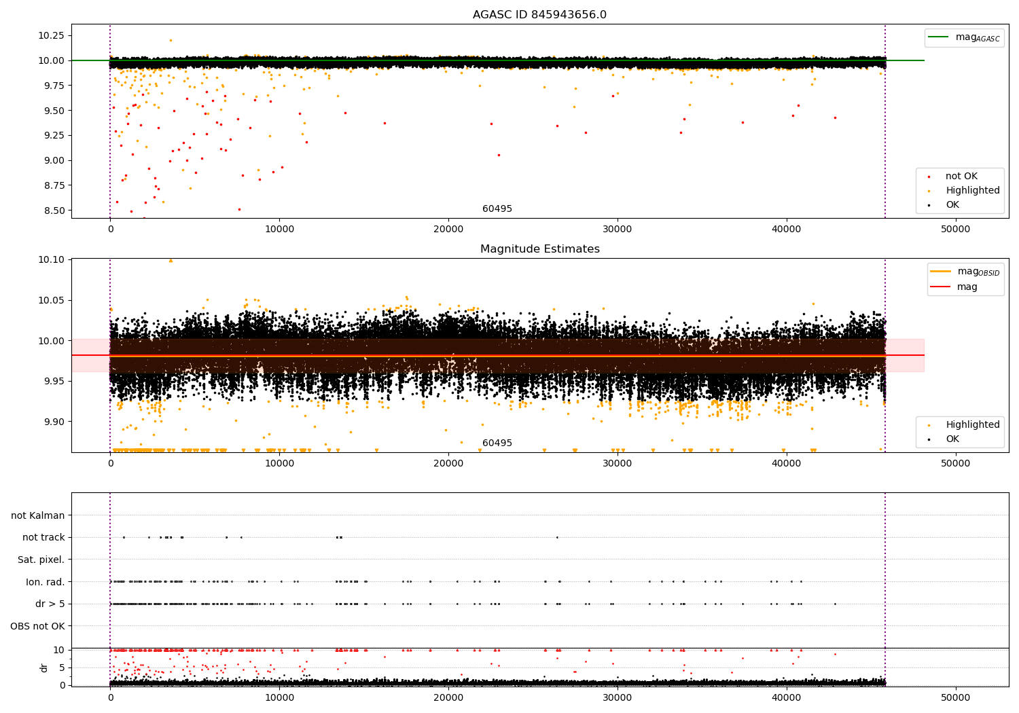
Task: Click the 'AGASC ID 845943656.0' title
Action: (x=539, y=15)
